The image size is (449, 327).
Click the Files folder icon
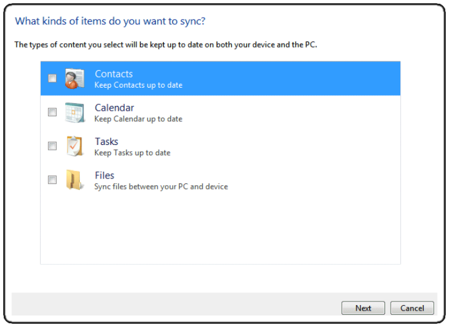point(74,180)
